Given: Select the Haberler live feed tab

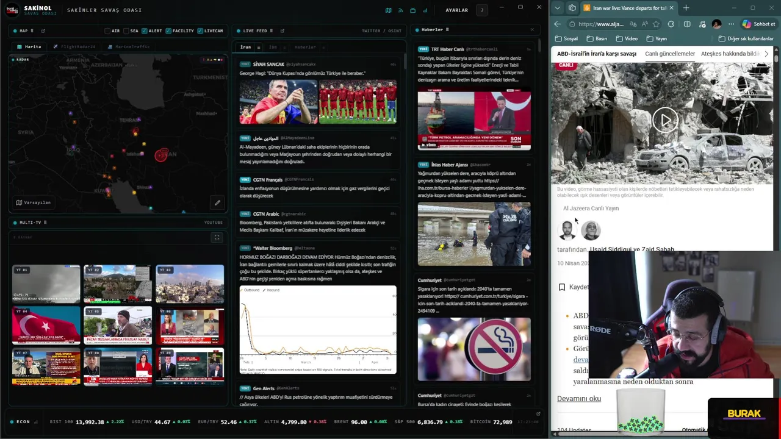Looking at the screenshot, I should [305, 47].
